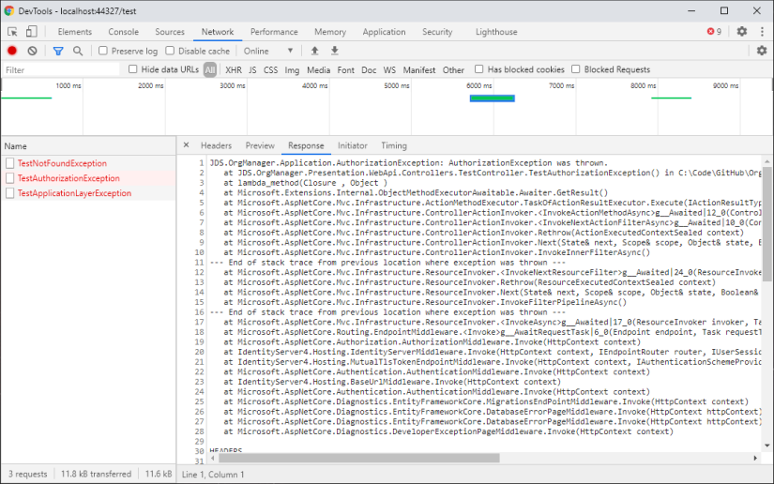
Task: Click the horizontal scrollbar thumb in response
Action: [x=359, y=458]
